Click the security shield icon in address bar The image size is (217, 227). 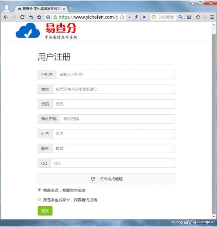pyautogui.click(x=48, y=17)
